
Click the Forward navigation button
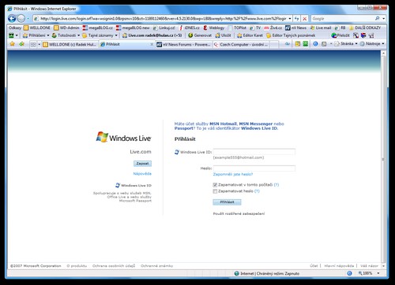click(x=21, y=18)
